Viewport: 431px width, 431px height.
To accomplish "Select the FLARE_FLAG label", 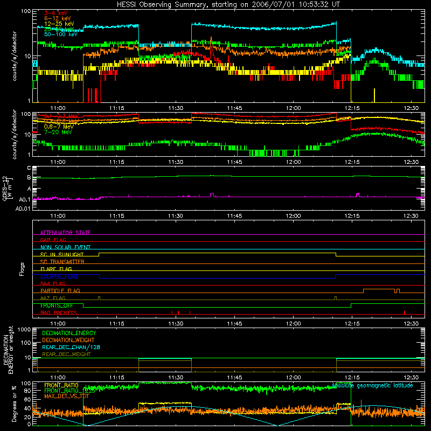I will (x=56, y=269).
